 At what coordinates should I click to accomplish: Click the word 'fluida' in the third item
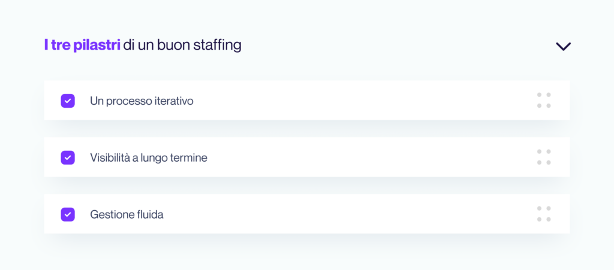[x=150, y=214]
